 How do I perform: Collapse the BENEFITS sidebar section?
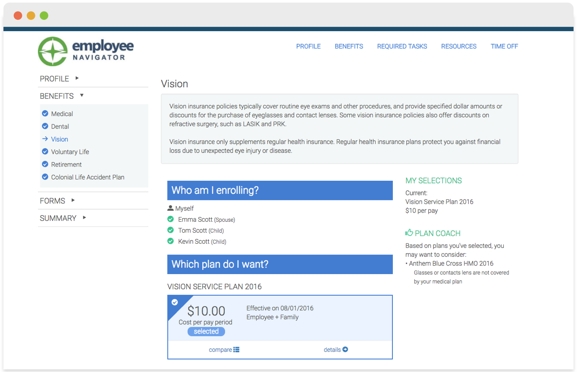pyautogui.click(x=82, y=96)
